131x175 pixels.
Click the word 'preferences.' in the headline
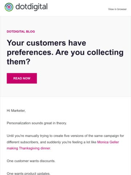30,52
